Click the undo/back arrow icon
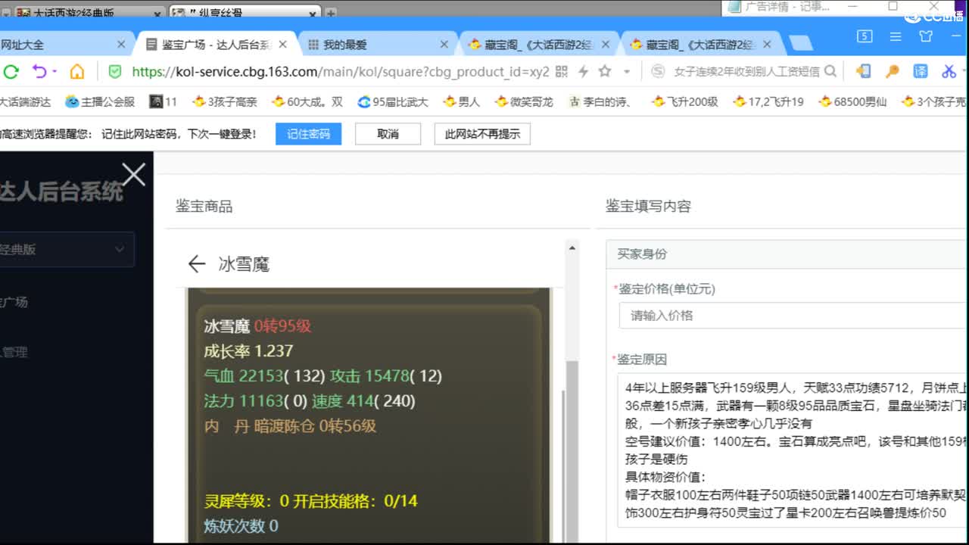Image resolution: width=969 pixels, height=545 pixels. click(40, 72)
